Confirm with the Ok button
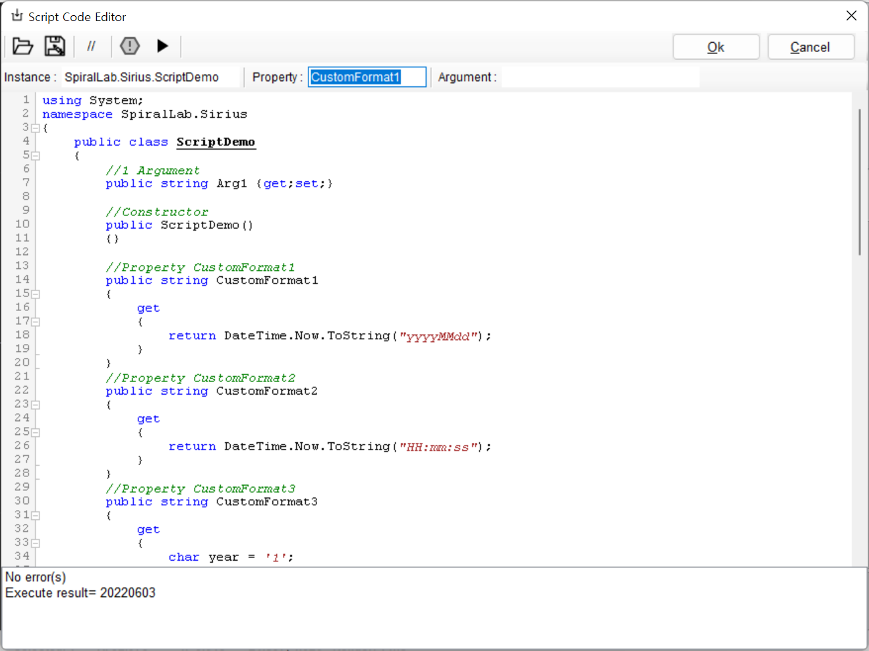The width and height of the screenshot is (869, 651). [x=716, y=47]
